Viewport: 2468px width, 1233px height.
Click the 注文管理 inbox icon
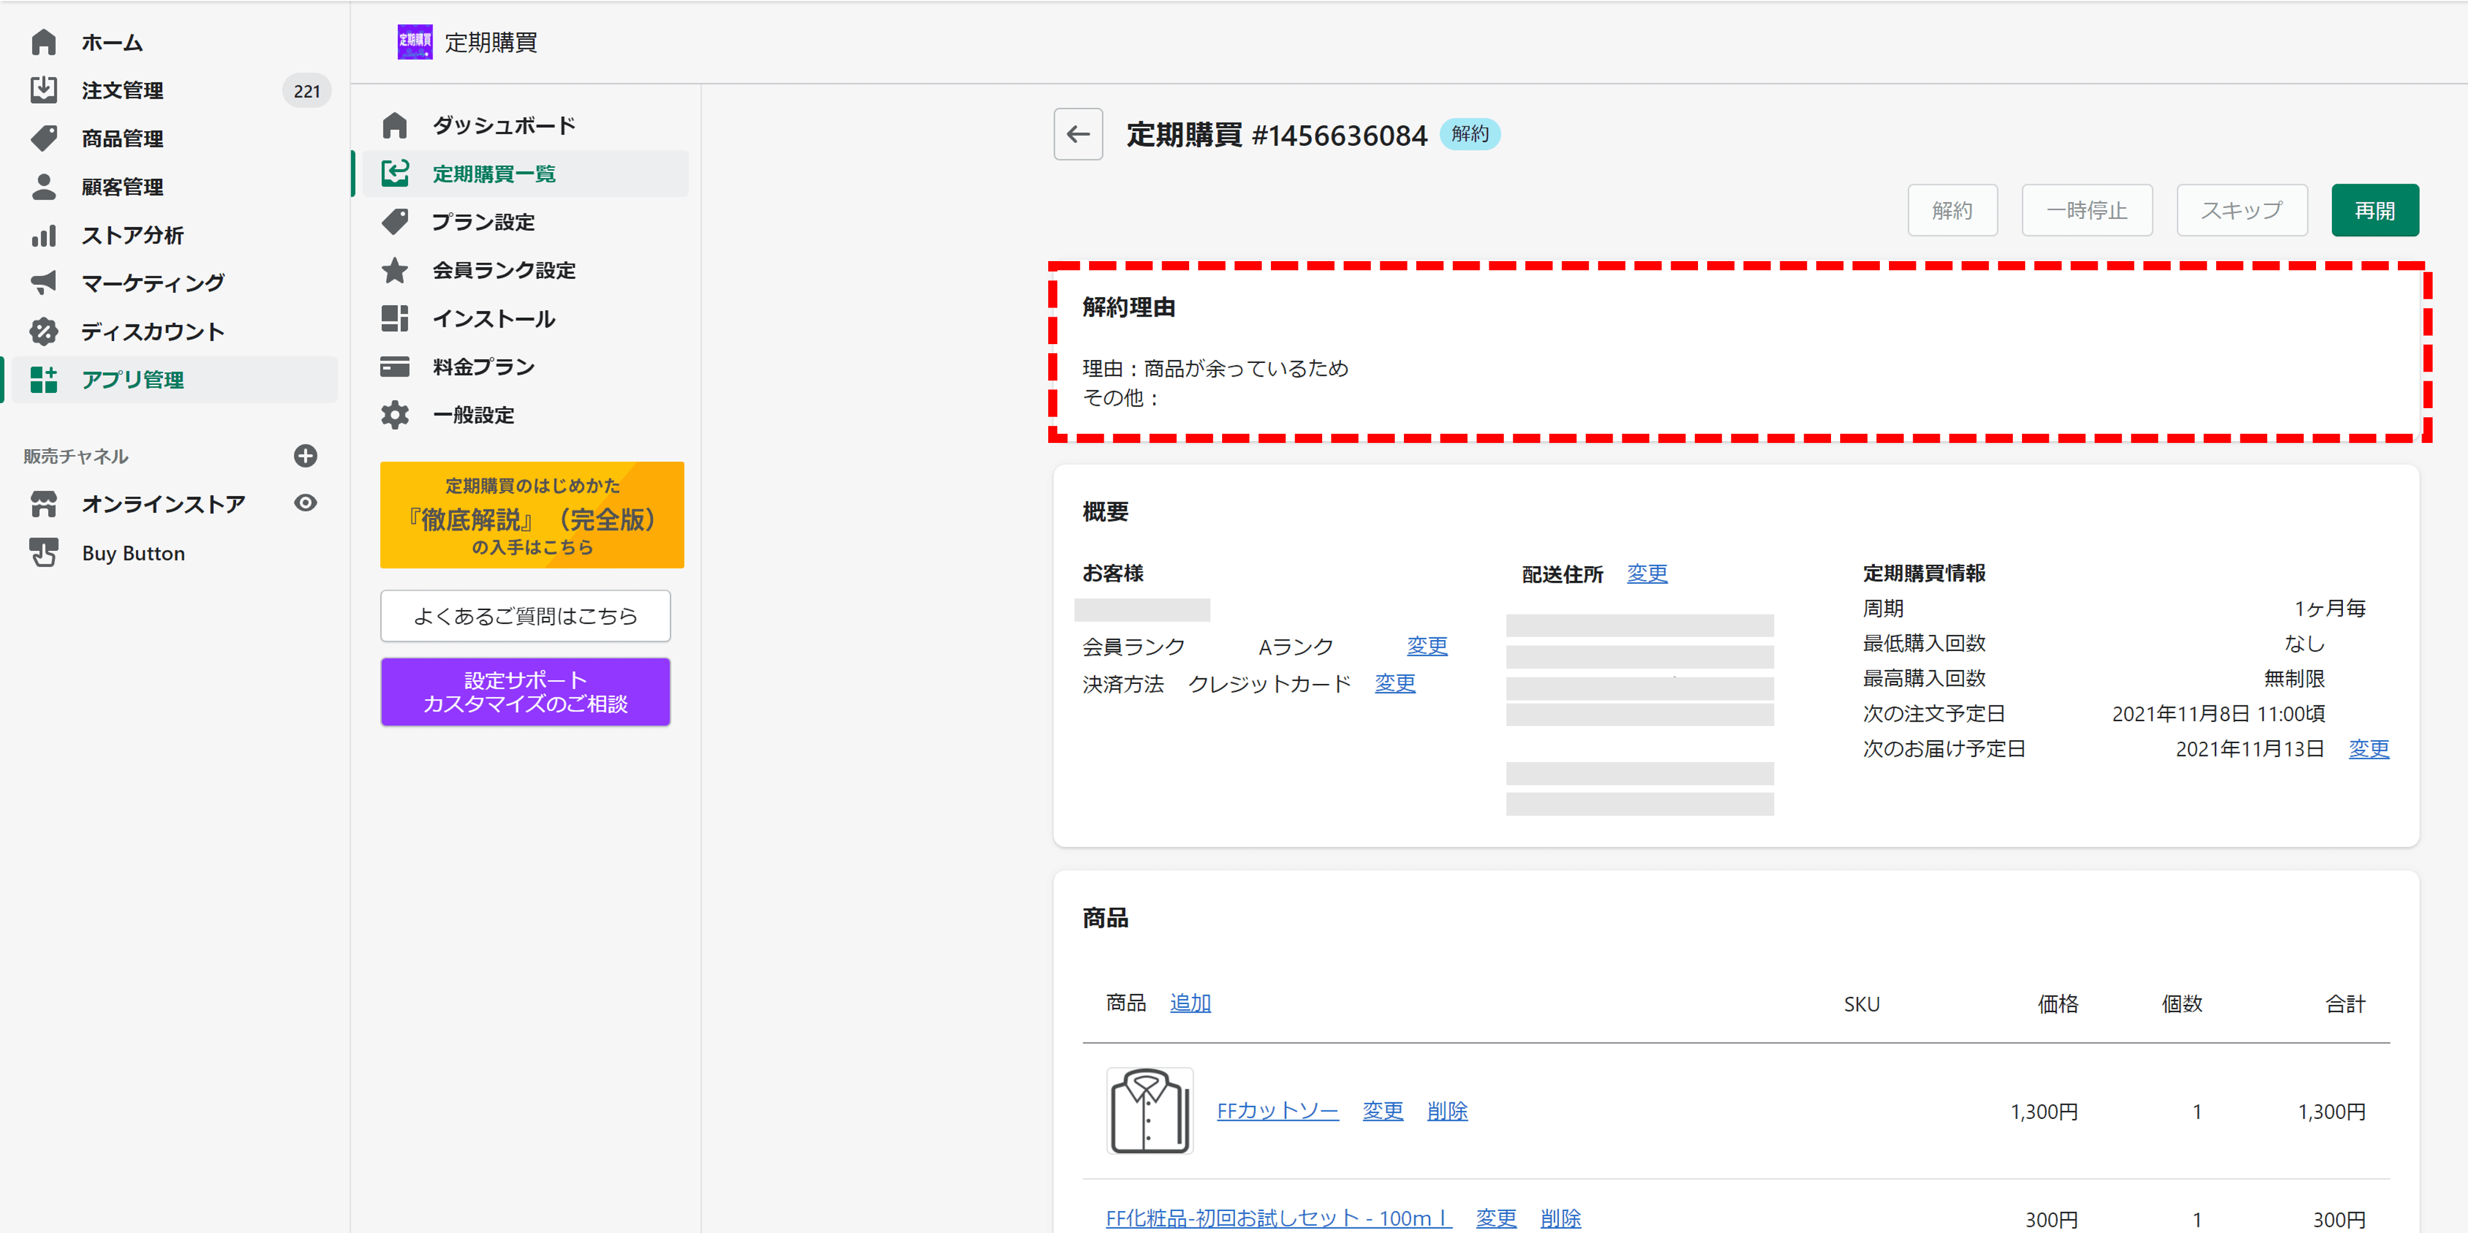point(44,90)
